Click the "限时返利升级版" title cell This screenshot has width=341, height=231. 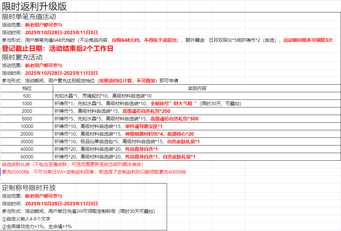pos(34,6)
